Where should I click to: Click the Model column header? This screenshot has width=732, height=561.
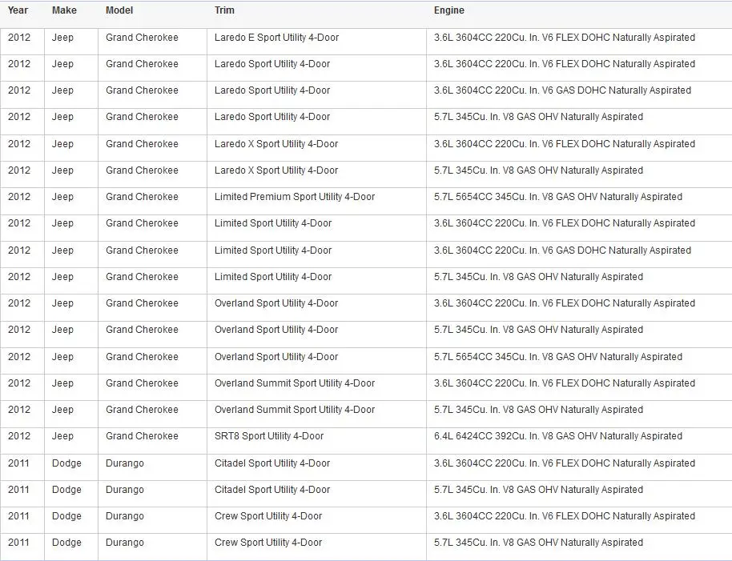click(x=119, y=10)
